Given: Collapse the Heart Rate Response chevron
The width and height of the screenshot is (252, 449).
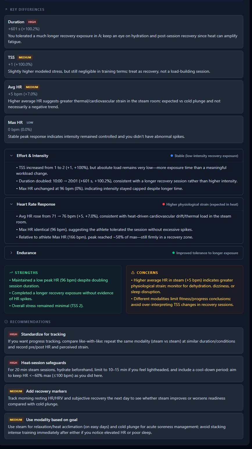Looking at the screenshot, I should coord(11,204).
